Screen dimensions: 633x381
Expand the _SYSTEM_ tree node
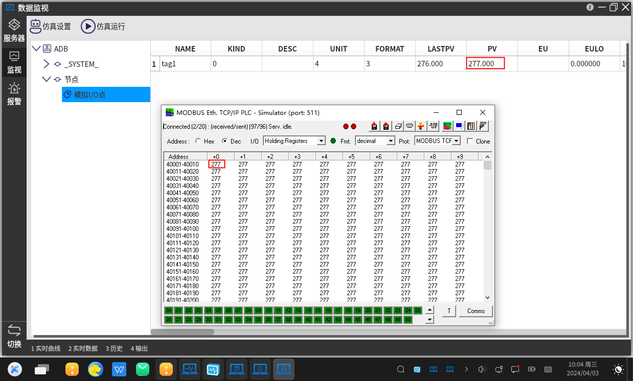(x=47, y=64)
